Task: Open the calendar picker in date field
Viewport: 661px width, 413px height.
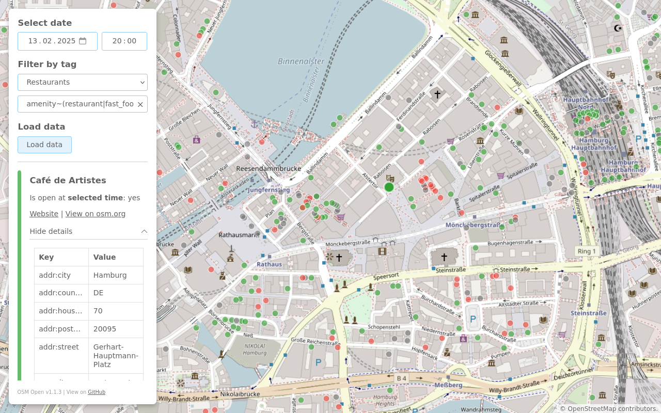Action: [x=83, y=41]
